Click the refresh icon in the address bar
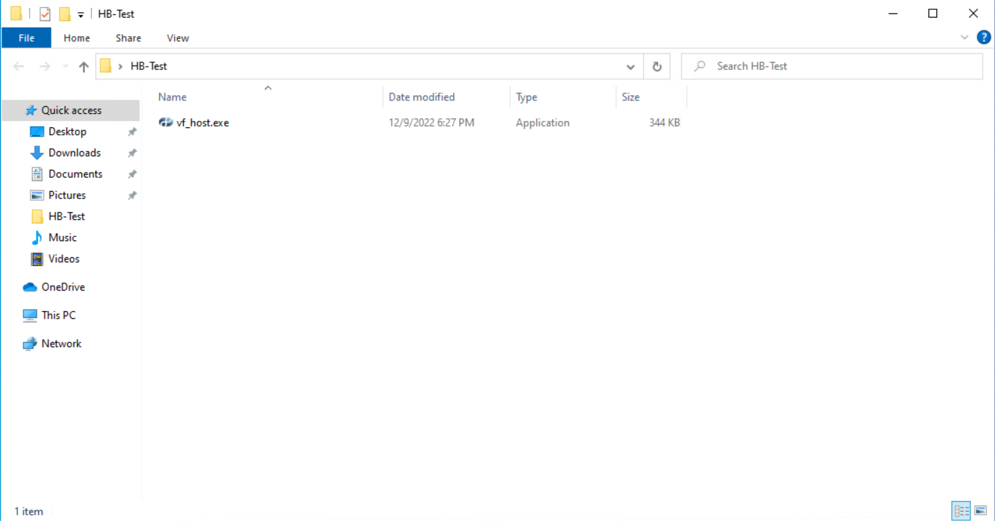This screenshot has height=521, width=995. [x=657, y=66]
